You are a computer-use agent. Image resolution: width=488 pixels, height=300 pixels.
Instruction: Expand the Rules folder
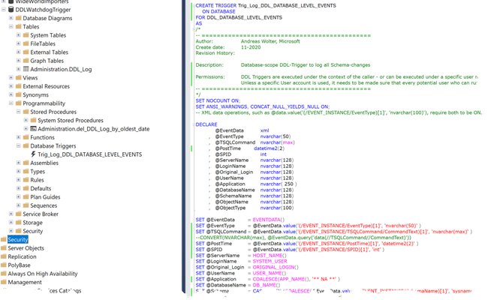(18, 180)
